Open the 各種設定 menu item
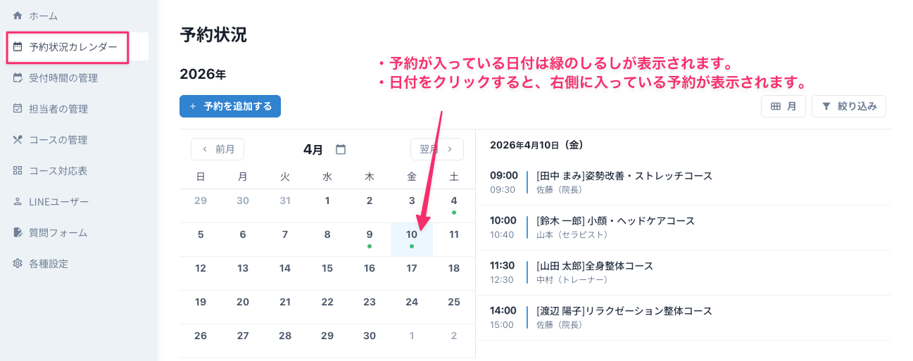The height and width of the screenshot is (361, 913). tap(49, 264)
